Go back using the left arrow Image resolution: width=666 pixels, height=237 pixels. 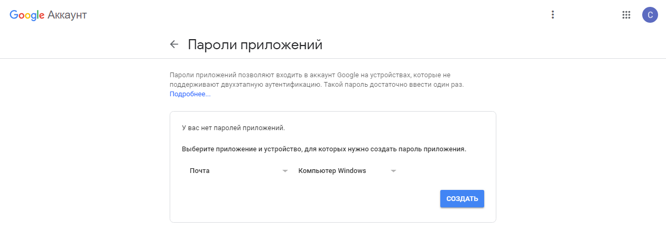pyautogui.click(x=174, y=44)
